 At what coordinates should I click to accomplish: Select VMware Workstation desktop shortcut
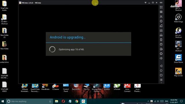pos(25,88)
